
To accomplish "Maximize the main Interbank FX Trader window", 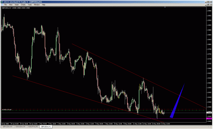I will (x=208, y=2).
